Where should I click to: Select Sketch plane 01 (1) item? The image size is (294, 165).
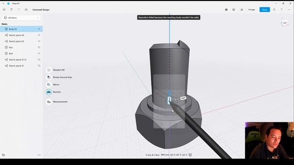tap(21, 60)
